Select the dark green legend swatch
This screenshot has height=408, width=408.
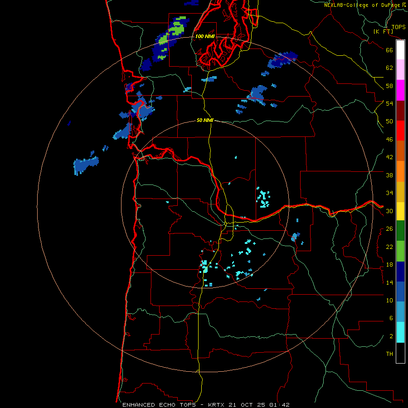click(x=400, y=231)
